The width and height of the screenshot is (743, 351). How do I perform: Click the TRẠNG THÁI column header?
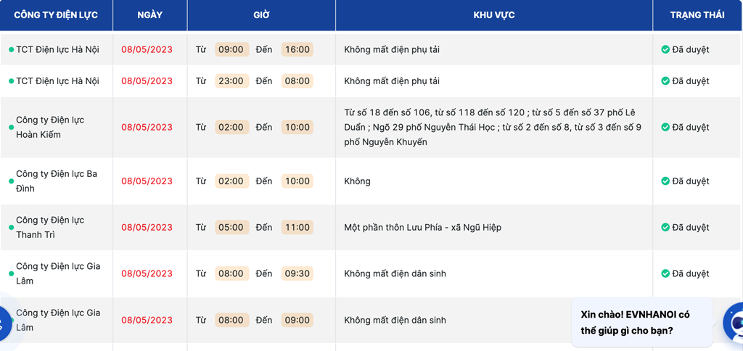pos(697,15)
